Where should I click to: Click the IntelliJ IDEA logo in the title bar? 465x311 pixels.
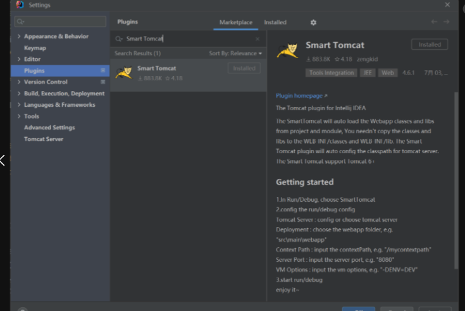coord(20,4)
